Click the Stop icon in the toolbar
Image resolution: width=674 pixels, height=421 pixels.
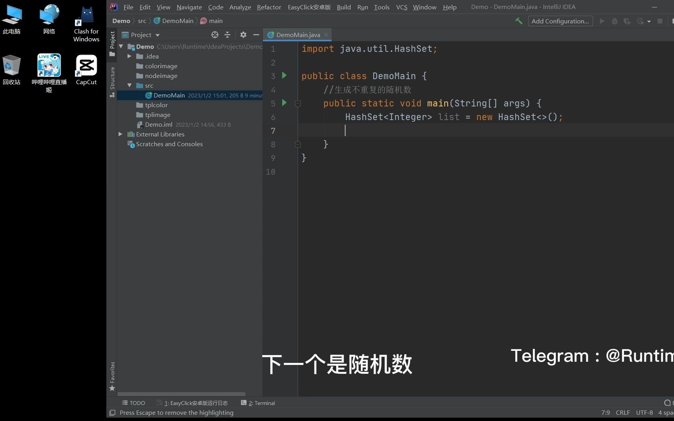659,21
